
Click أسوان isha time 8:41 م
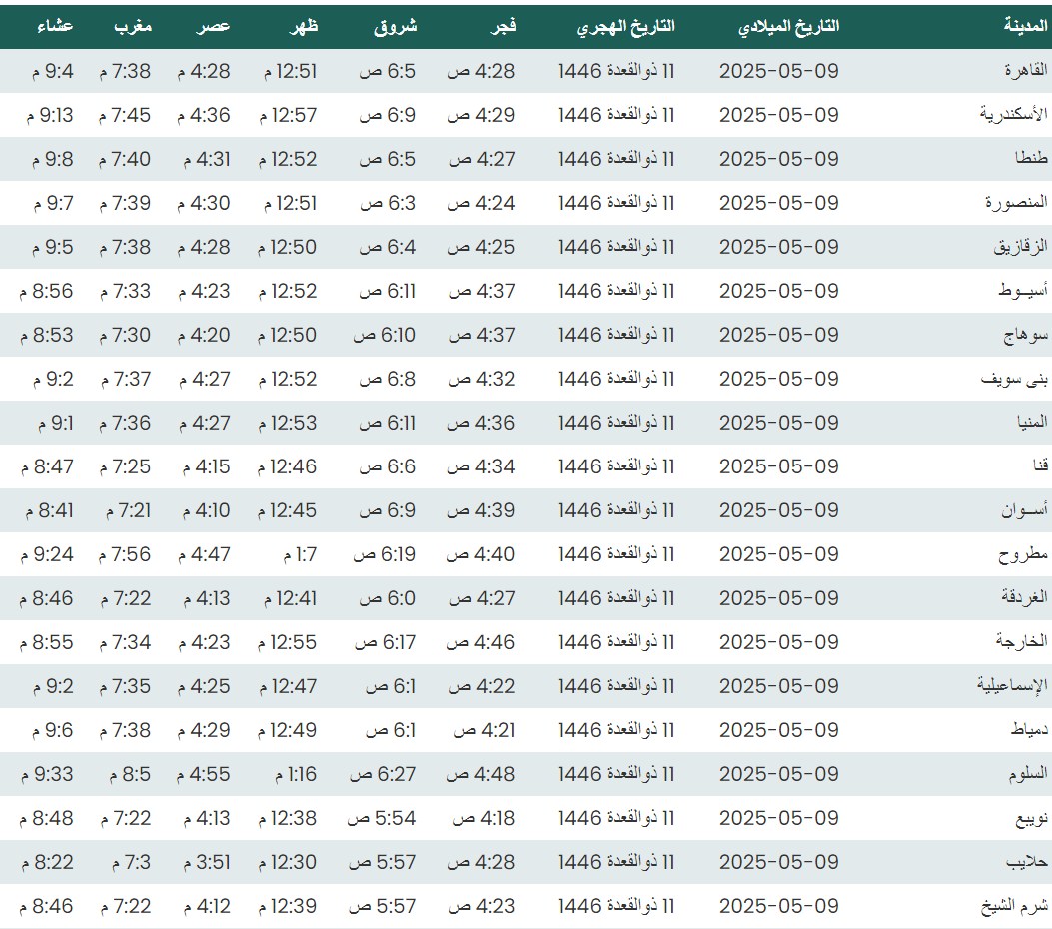point(46,510)
